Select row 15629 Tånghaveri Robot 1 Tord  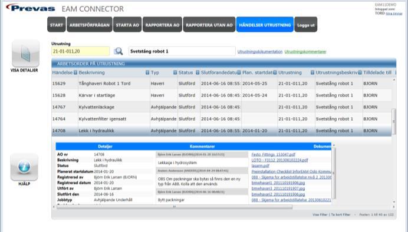pyautogui.click(x=222, y=84)
